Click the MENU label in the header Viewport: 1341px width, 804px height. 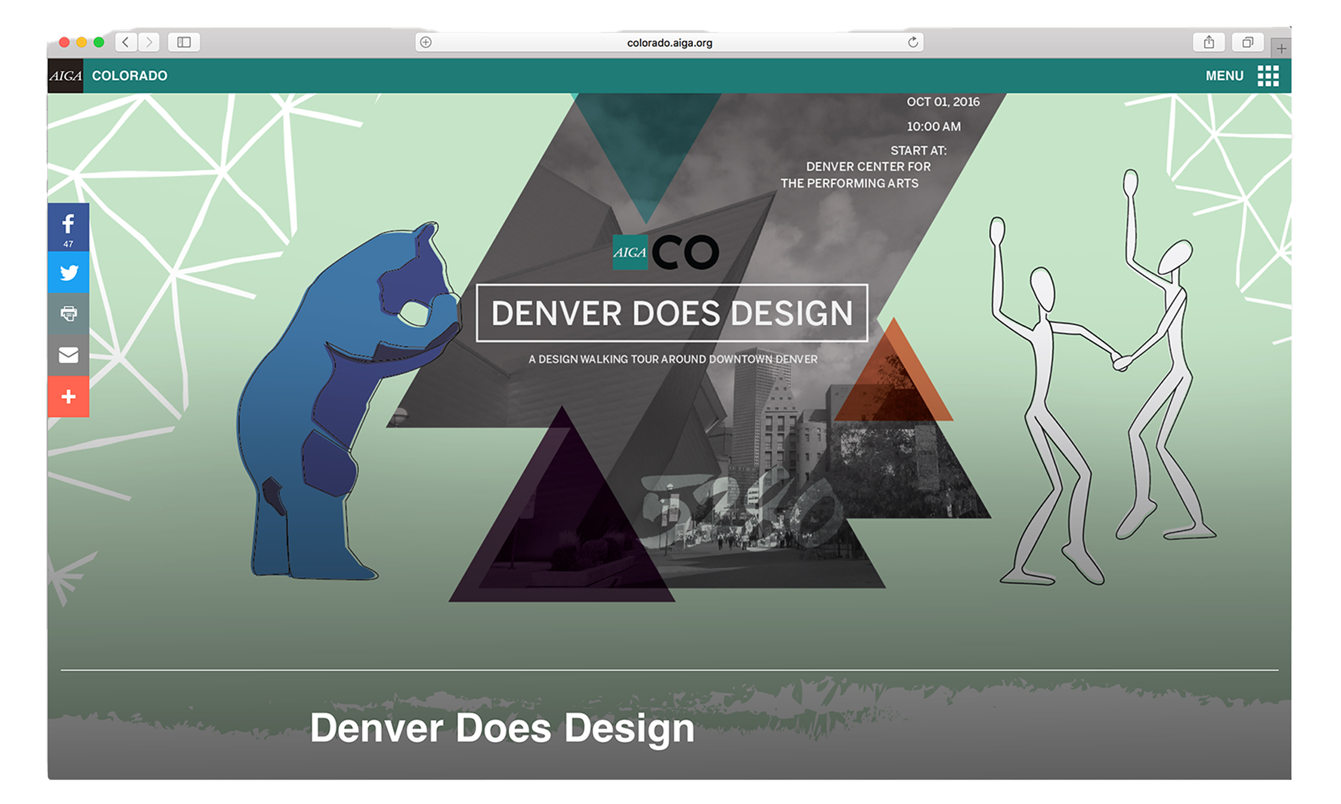point(1225,76)
